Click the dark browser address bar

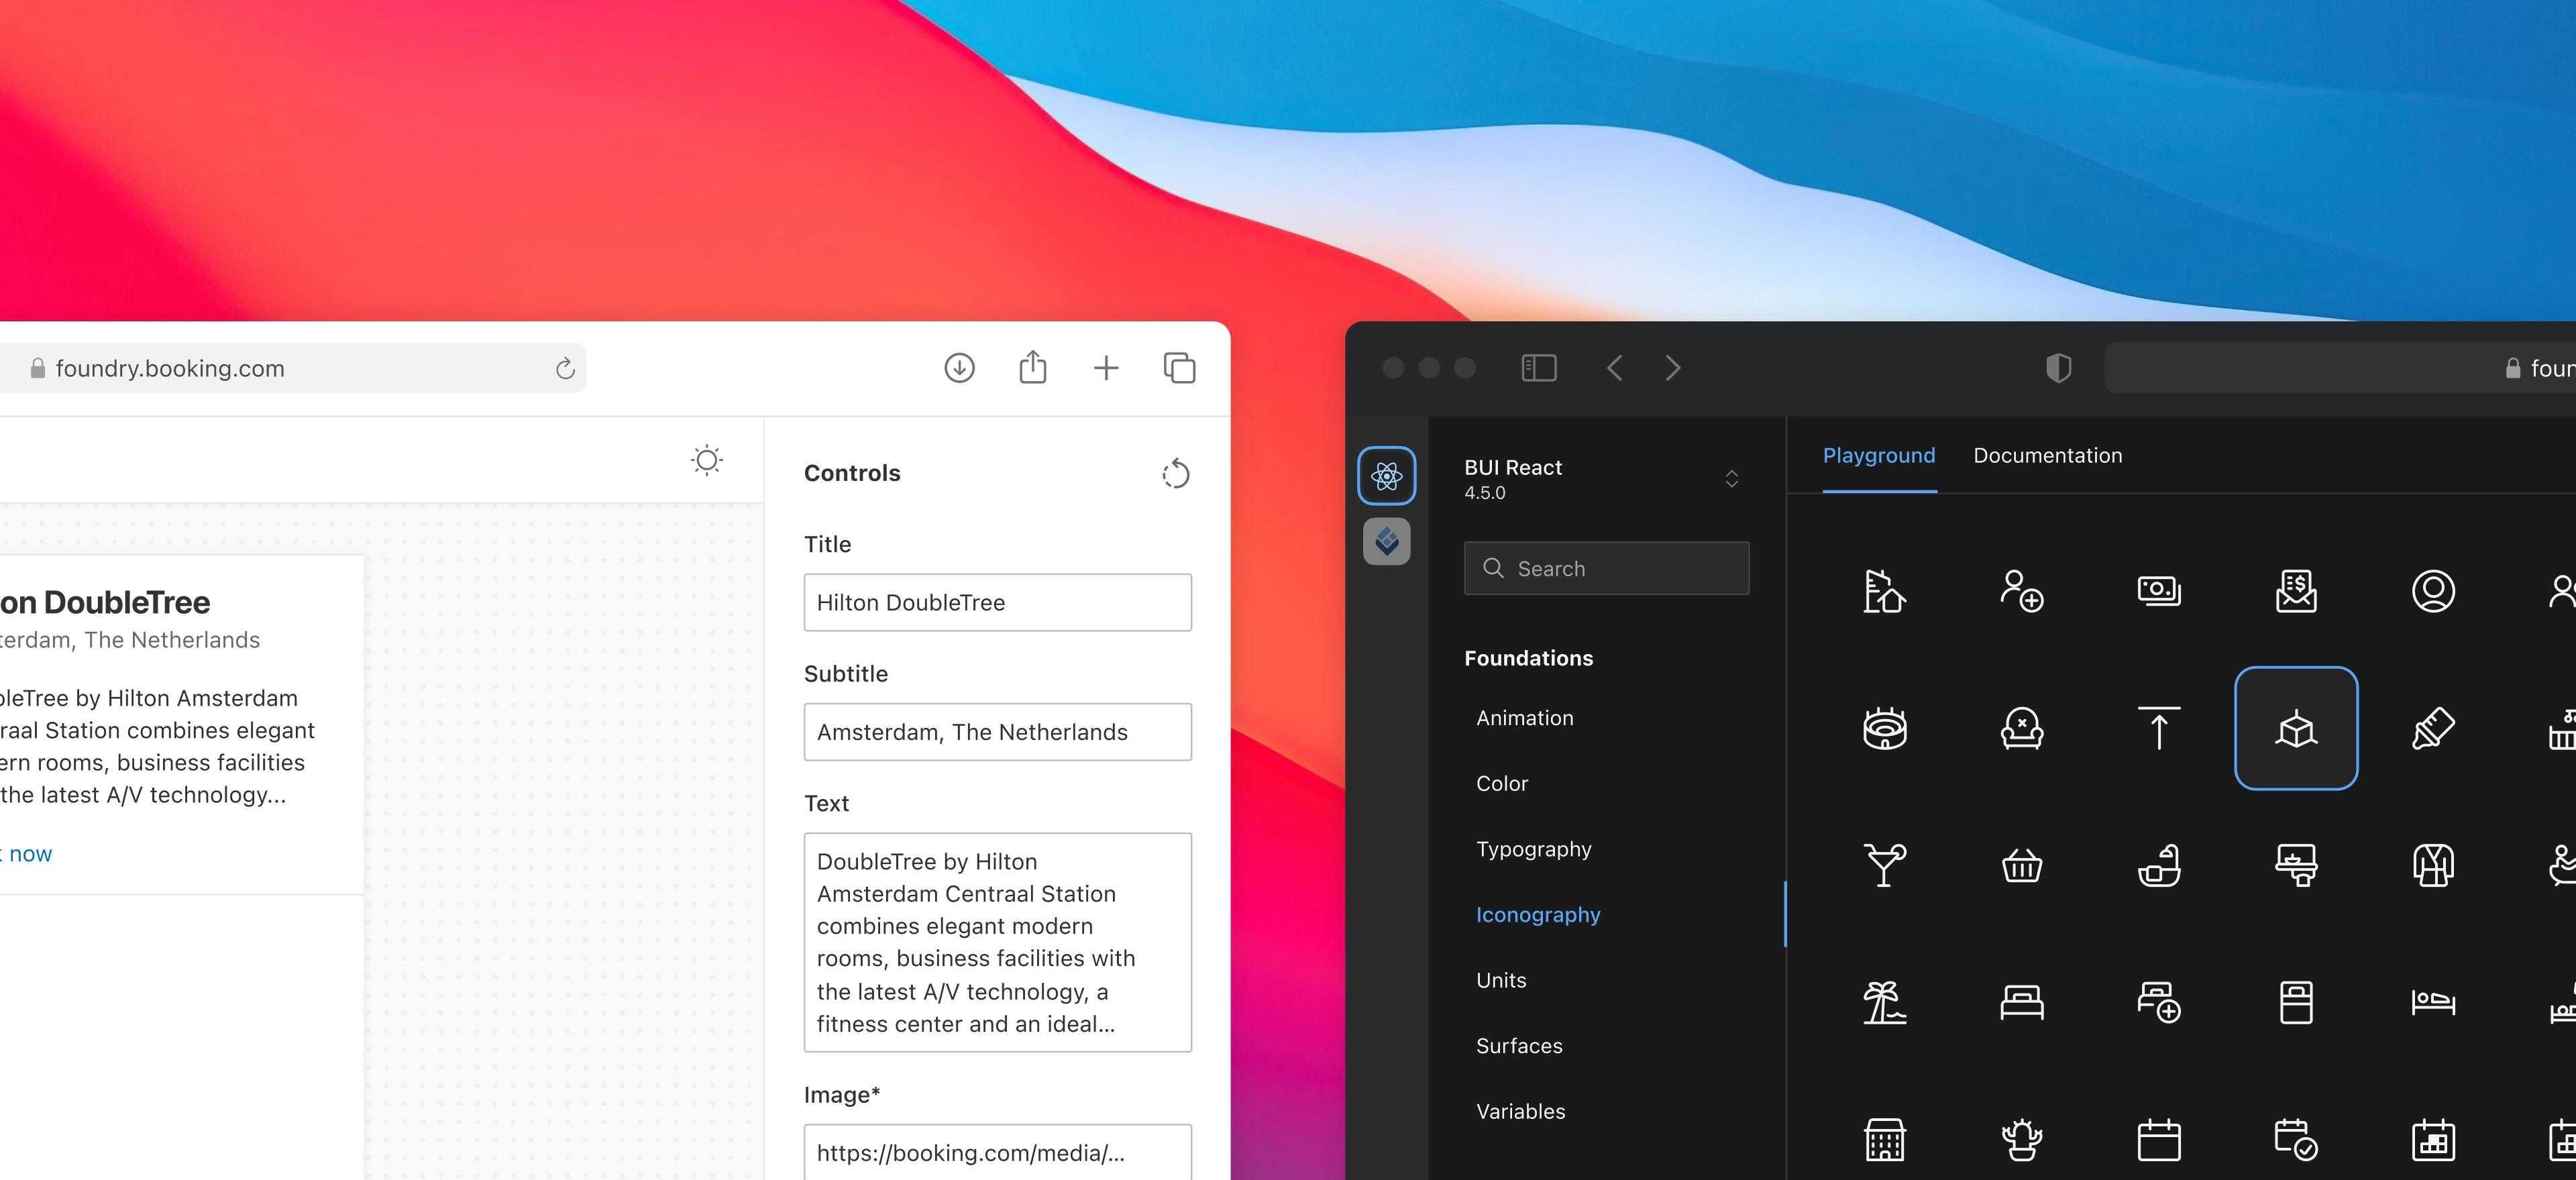click(2340, 368)
